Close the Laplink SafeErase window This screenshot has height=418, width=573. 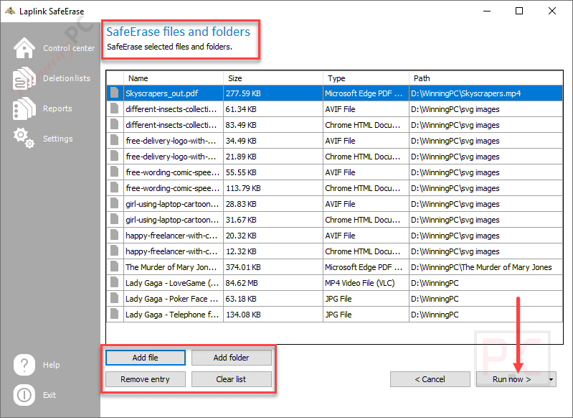[x=551, y=11]
